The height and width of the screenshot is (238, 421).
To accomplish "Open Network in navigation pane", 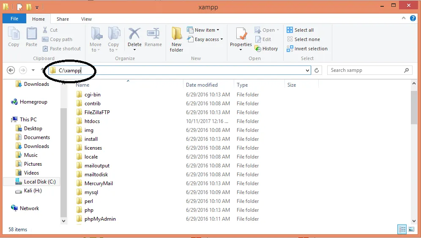I will 25,208.
